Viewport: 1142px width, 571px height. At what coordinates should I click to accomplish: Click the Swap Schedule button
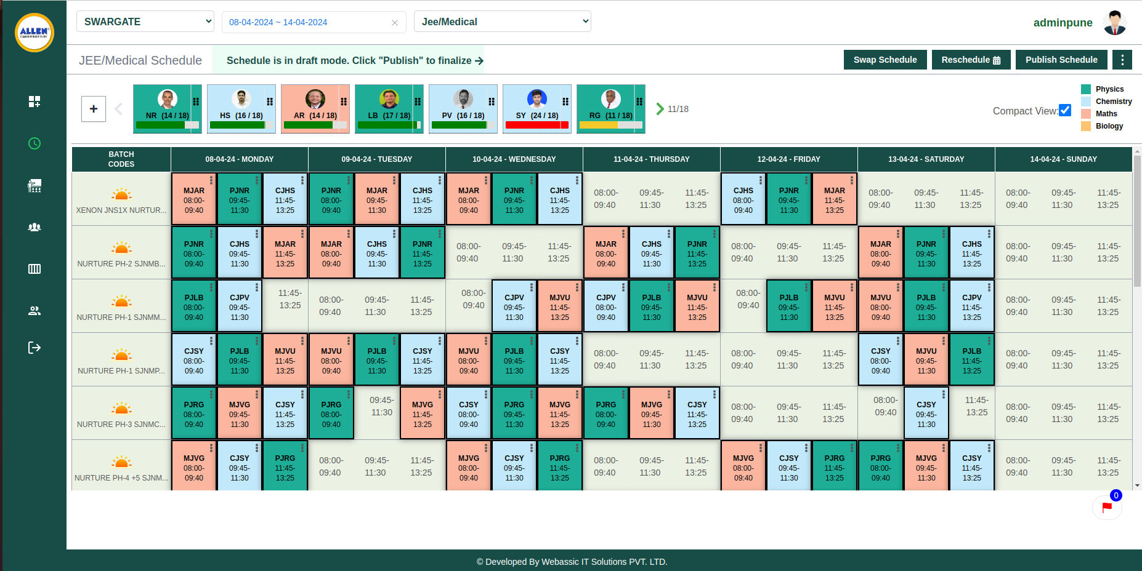(885, 60)
